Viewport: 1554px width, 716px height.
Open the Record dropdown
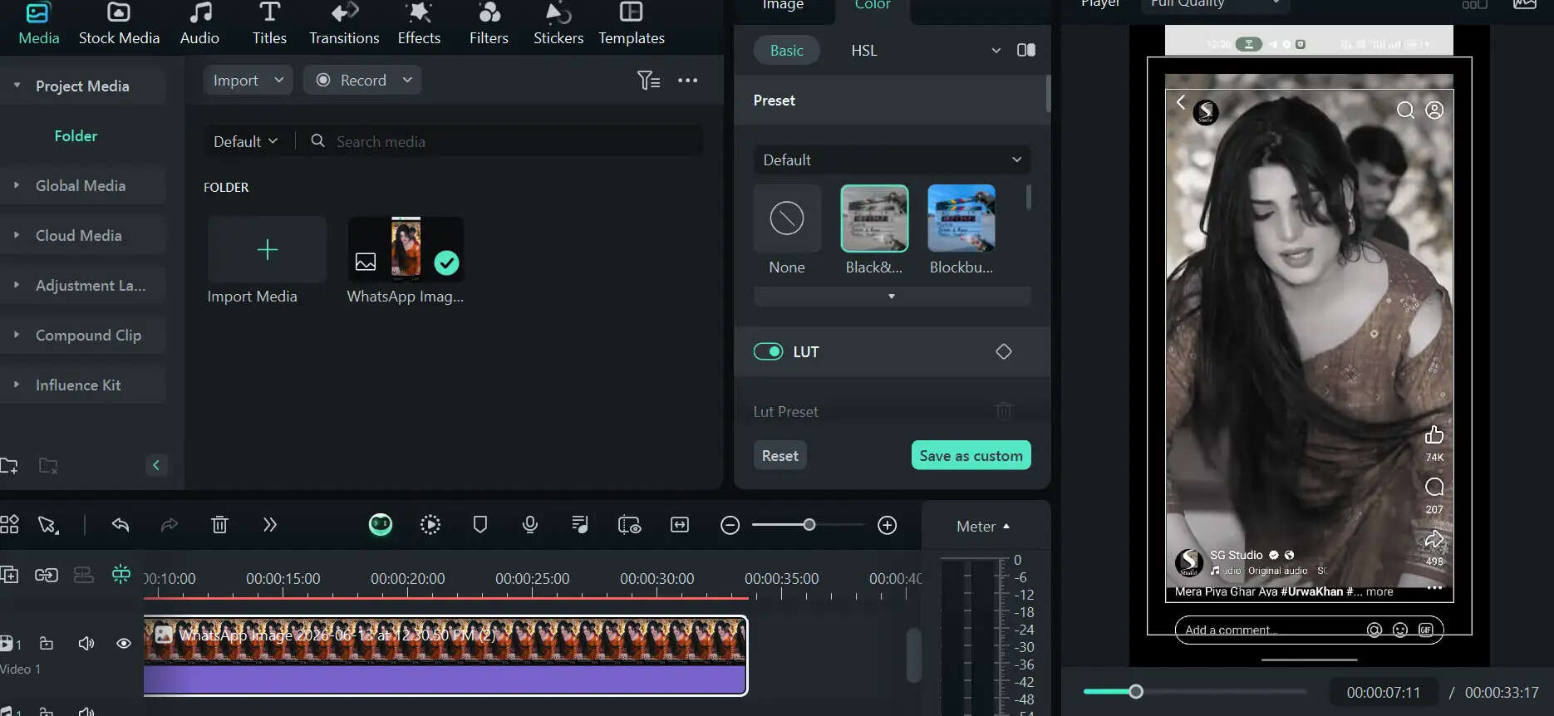[362, 80]
